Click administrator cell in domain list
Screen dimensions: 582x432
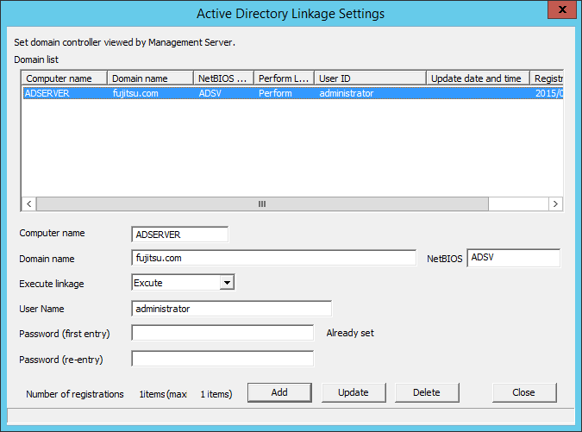pyautogui.click(x=347, y=93)
